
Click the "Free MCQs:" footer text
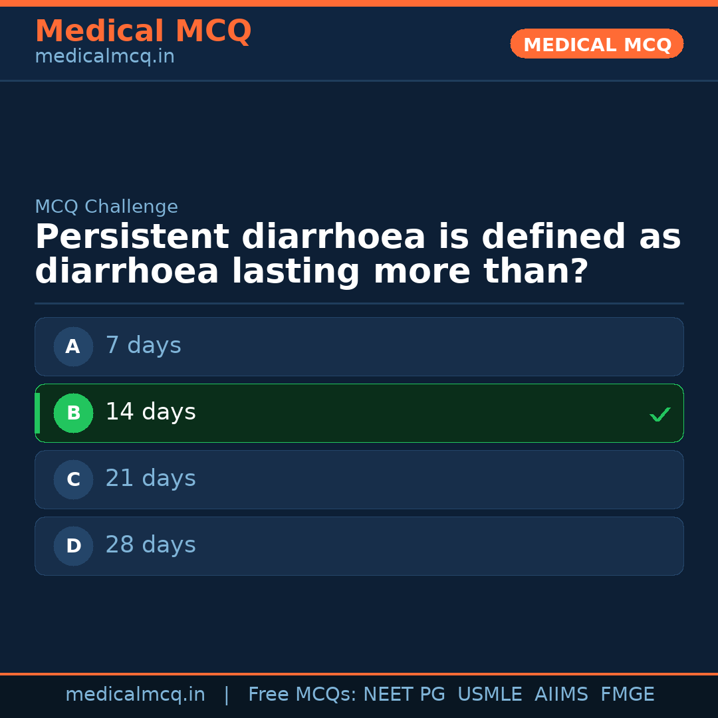point(302,695)
